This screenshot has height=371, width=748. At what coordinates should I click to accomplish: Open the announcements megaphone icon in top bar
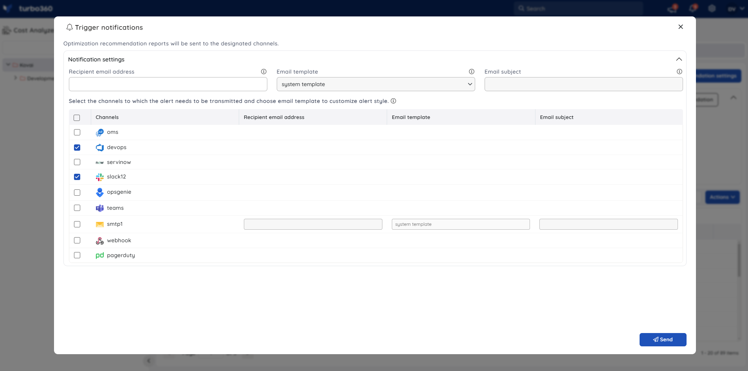673,9
